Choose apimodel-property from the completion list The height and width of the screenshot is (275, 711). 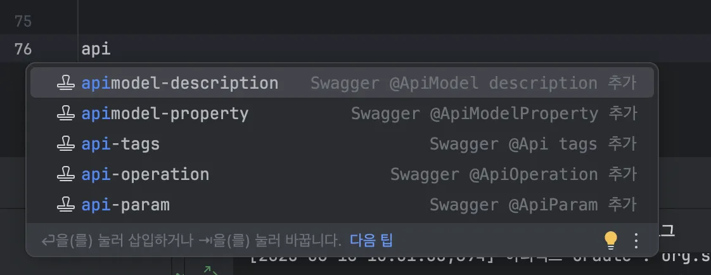(x=165, y=114)
